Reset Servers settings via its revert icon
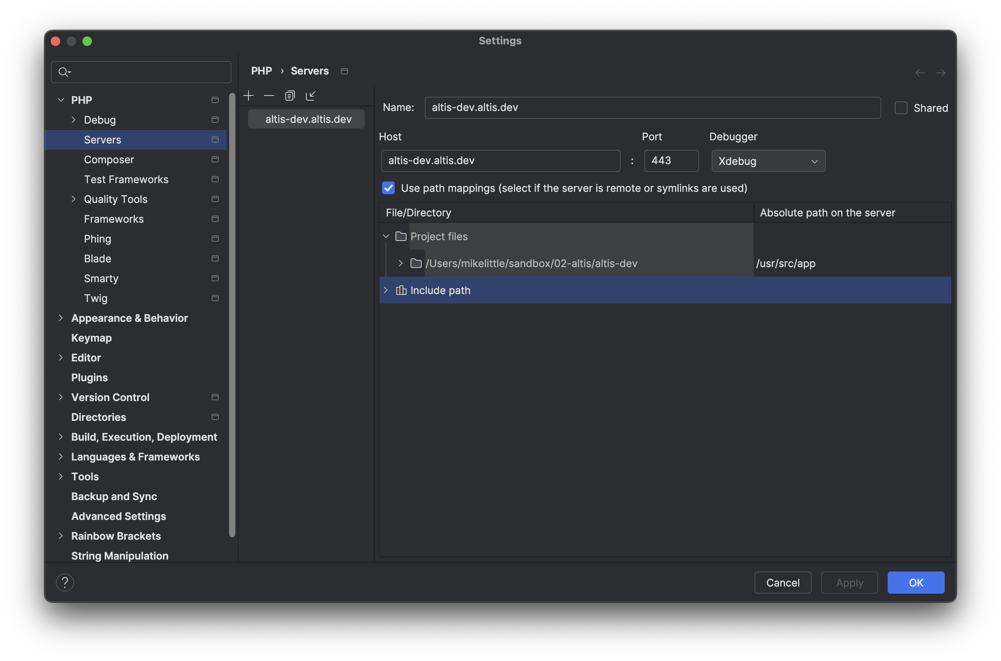The width and height of the screenshot is (1001, 661). [x=215, y=139]
